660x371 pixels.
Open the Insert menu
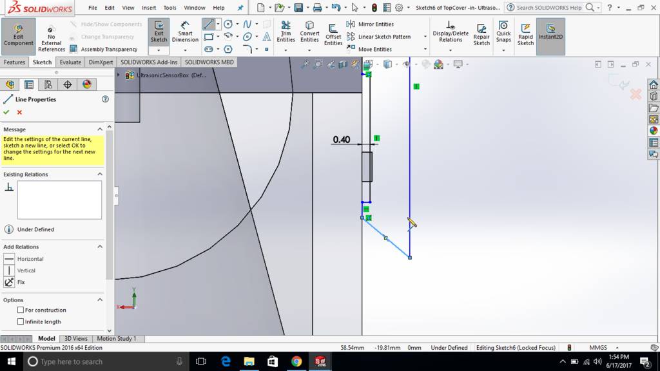[x=148, y=8]
